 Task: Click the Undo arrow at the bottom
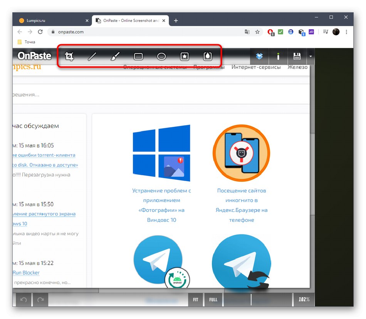23,299
